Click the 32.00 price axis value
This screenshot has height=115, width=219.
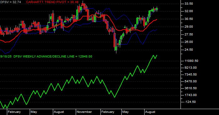[x=189, y=11]
